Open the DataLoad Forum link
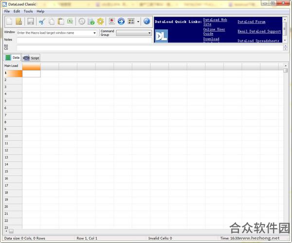Image resolution: width=292 pixels, height=243 pixels. tap(252, 22)
